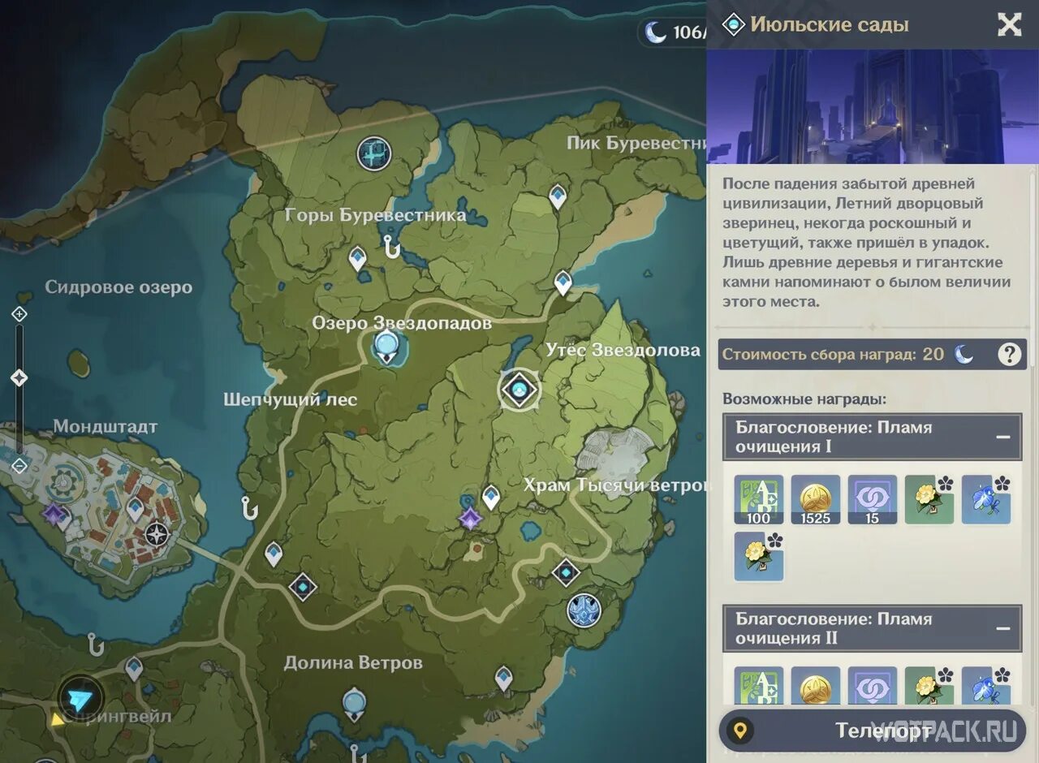Select the second-row yellow flower artifact reward
The width and height of the screenshot is (1039, 763).
tap(759, 556)
